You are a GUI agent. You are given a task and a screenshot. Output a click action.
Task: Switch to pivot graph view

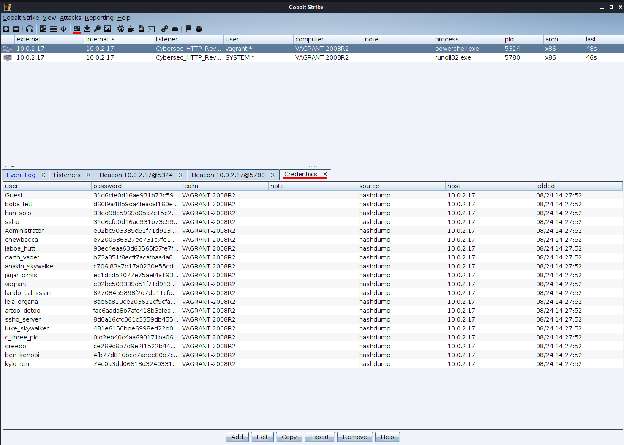(43, 29)
